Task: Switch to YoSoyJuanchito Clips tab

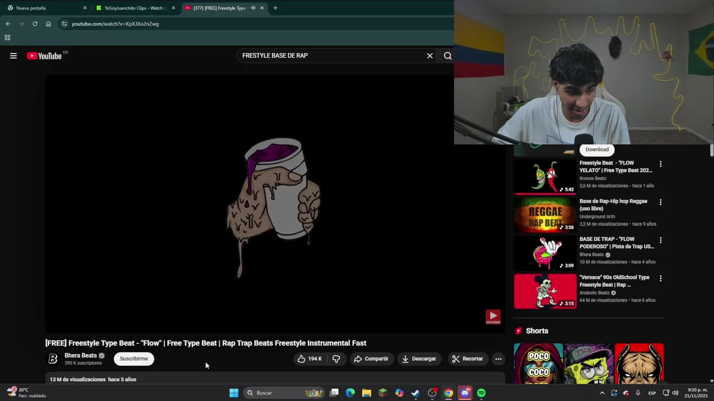Action: coord(136,8)
